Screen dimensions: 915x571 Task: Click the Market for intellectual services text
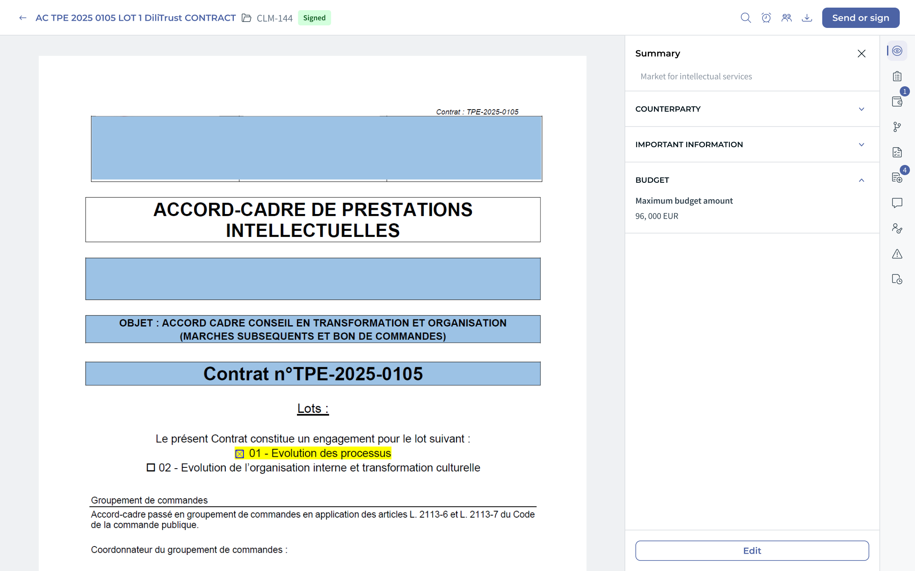[696, 77]
